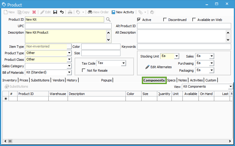This screenshot has width=235, height=146.
Task: Open the tag icon dropdown arrow
Action: (83, 12)
